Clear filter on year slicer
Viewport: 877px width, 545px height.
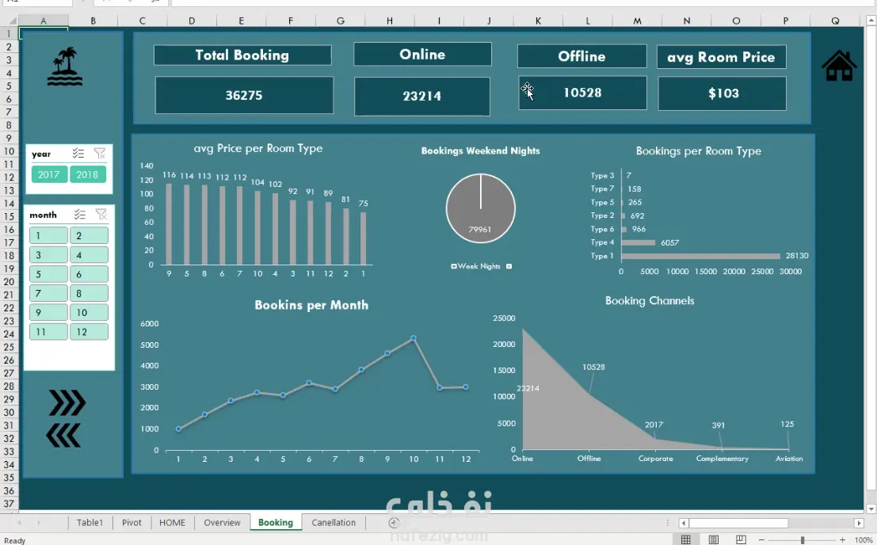[x=100, y=153]
